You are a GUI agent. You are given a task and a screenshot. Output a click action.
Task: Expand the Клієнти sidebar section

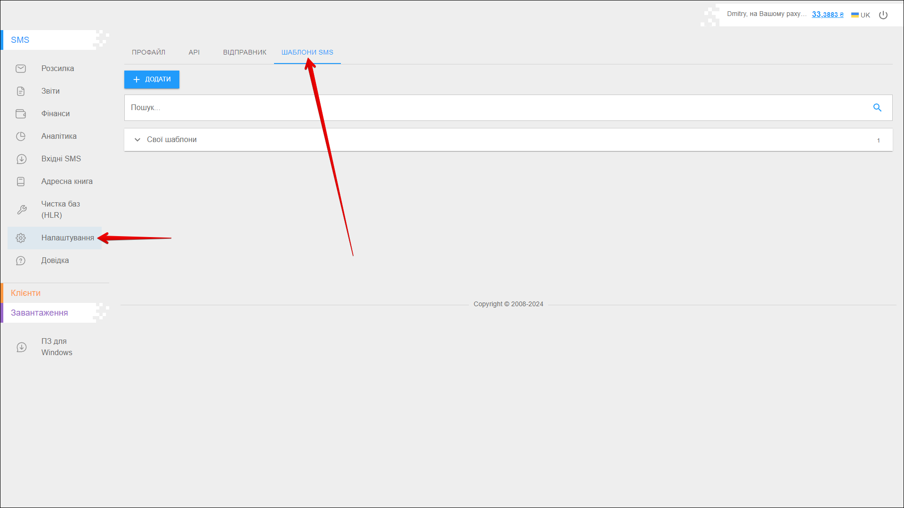(x=26, y=293)
